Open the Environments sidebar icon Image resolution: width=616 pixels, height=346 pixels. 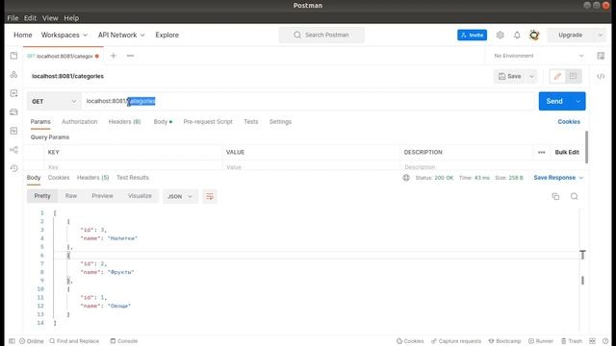pos(13,93)
